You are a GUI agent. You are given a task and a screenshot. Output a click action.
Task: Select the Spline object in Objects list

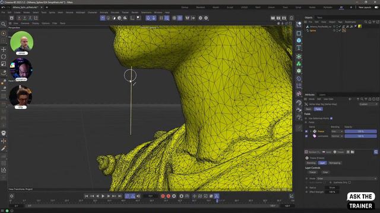coord(313,30)
